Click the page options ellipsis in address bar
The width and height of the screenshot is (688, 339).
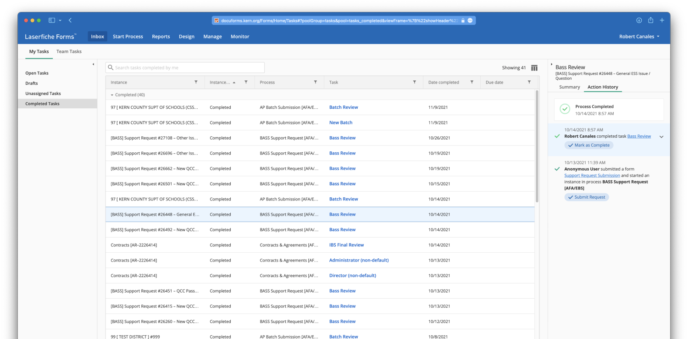click(x=470, y=21)
